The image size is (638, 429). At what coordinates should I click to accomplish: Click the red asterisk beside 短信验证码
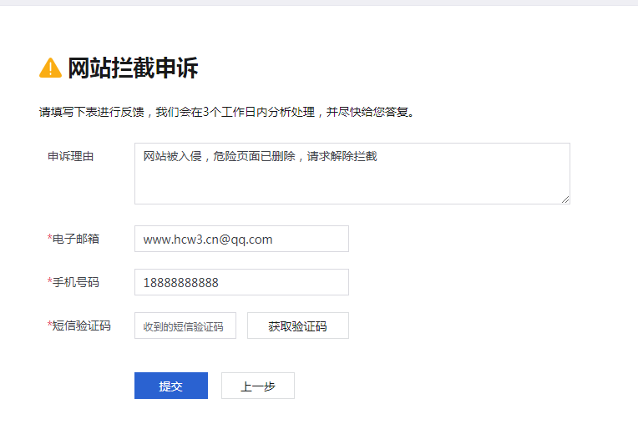tap(49, 326)
